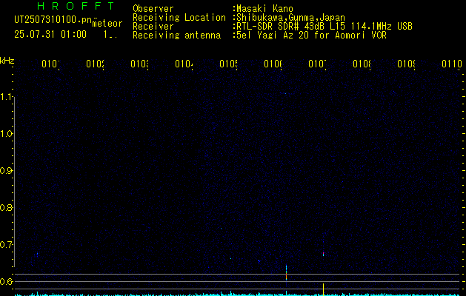Click the Receiver label
This screenshot has height=296, width=466.
153,27
